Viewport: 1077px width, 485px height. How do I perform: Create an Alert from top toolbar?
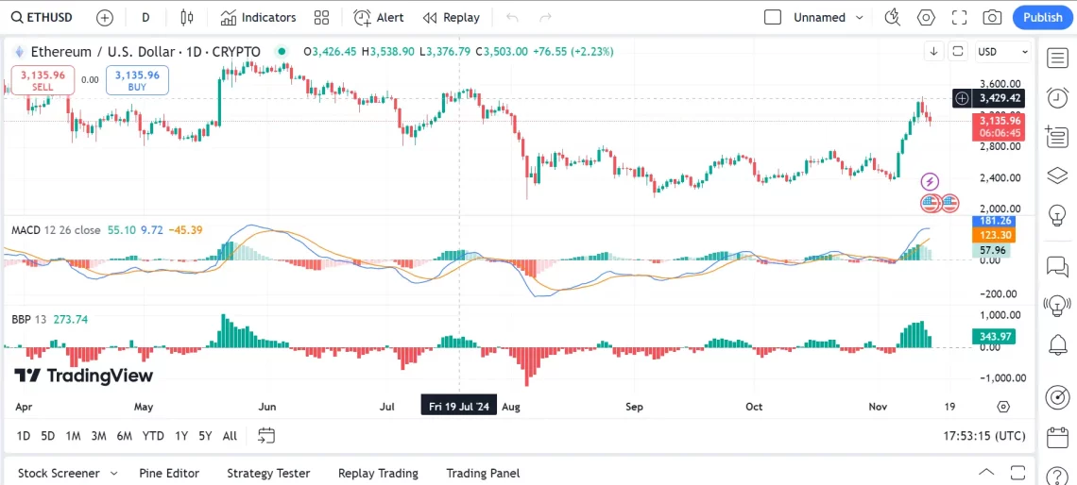(379, 17)
